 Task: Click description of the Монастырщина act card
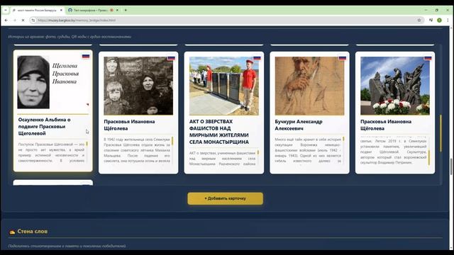(x=222, y=158)
